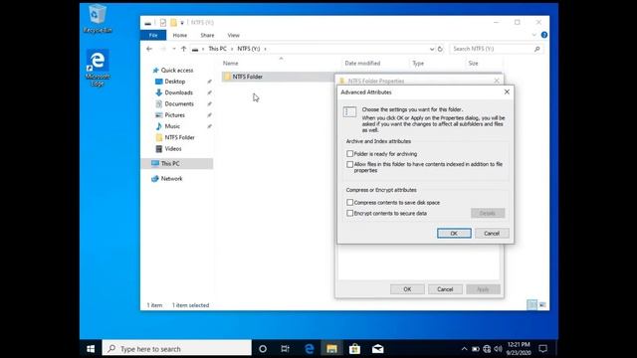Open the File tab
The height and width of the screenshot is (358, 637).
click(x=153, y=36)
